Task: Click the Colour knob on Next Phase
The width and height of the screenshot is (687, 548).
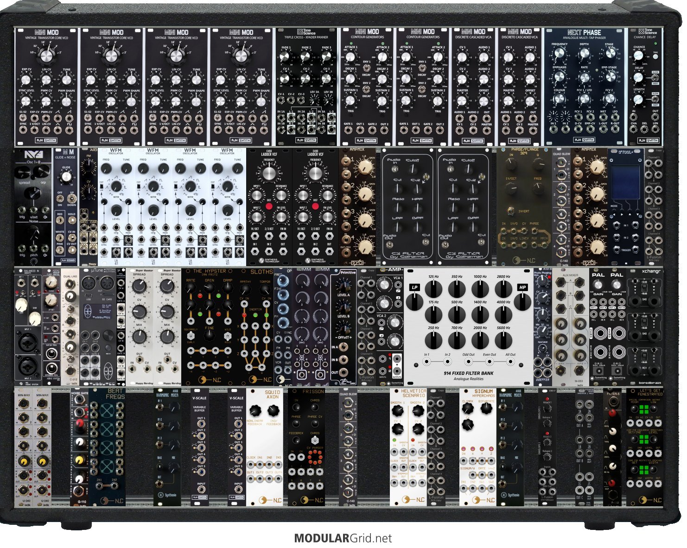Action: [560, 99]
